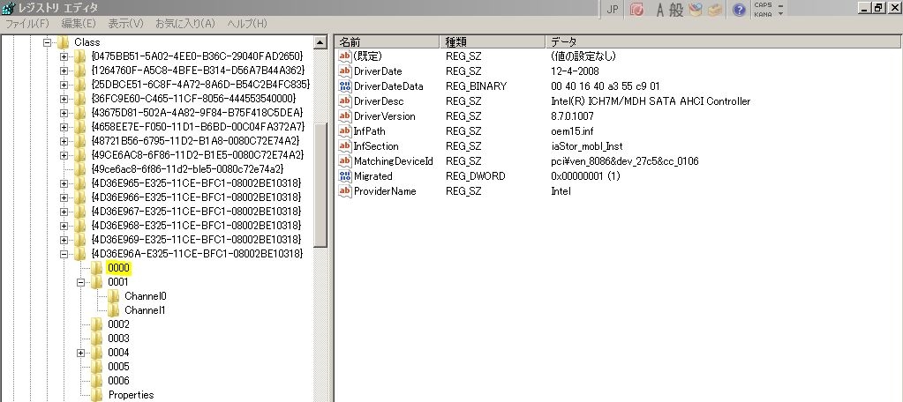Expand the {4D36E965-E325-11CE-BFC1-08002BE10318} key
This screenshot has height=402, width=903.
click(x=64, y=182)
